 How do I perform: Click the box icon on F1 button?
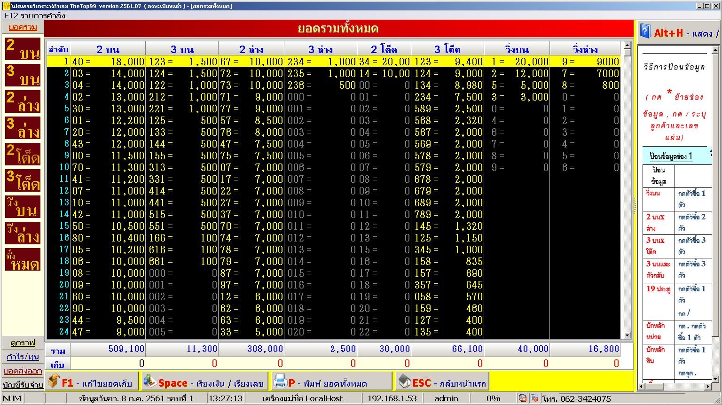[x=54, y=381]
